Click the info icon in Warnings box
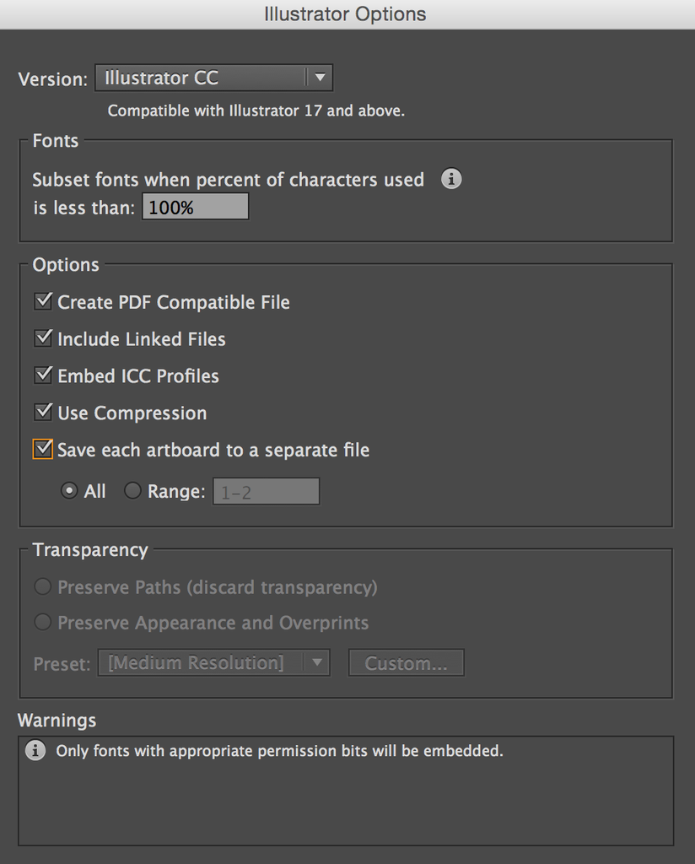 pos(35,750)
